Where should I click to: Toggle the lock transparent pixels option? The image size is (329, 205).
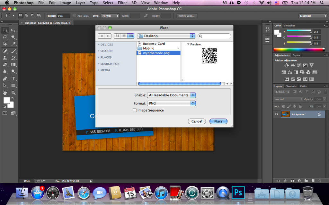[283, 106]
